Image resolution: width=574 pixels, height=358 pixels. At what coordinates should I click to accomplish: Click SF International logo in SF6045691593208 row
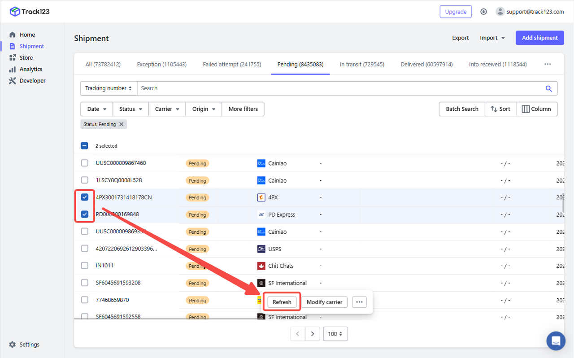pos(261,283)
